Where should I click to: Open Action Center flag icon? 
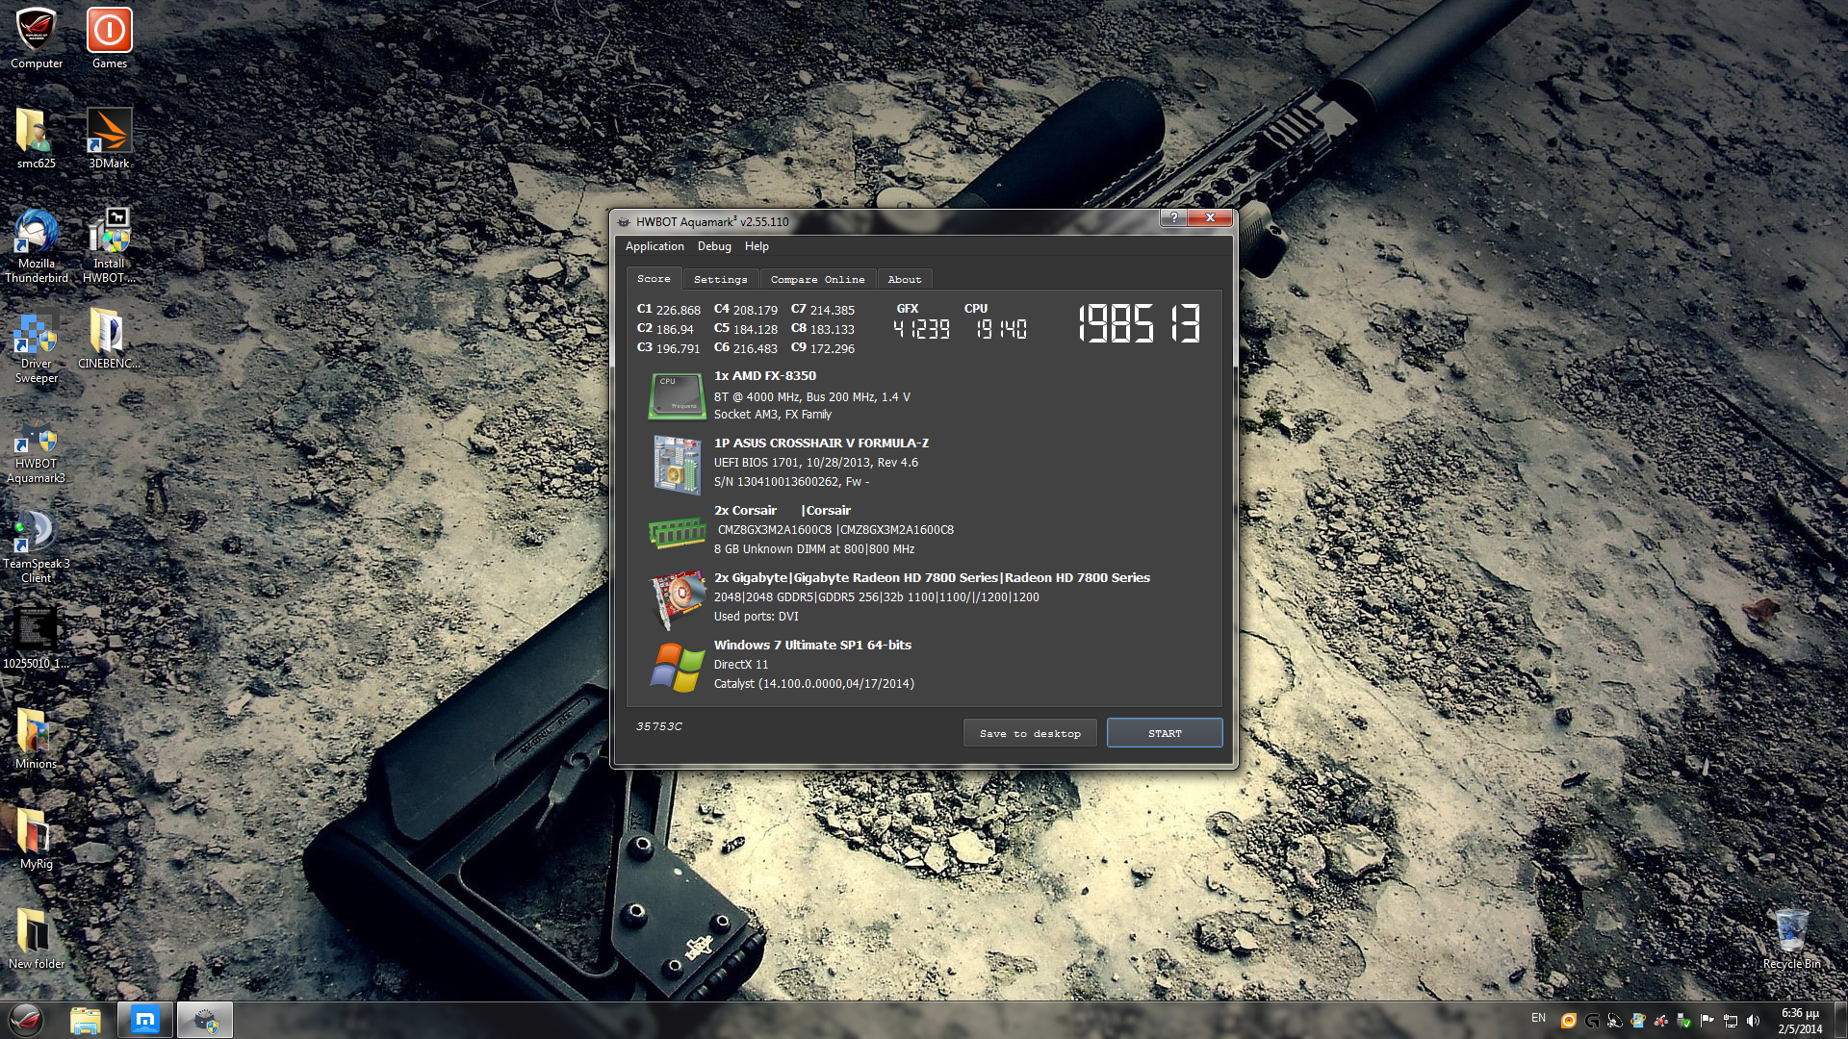coord(1707,1021)
